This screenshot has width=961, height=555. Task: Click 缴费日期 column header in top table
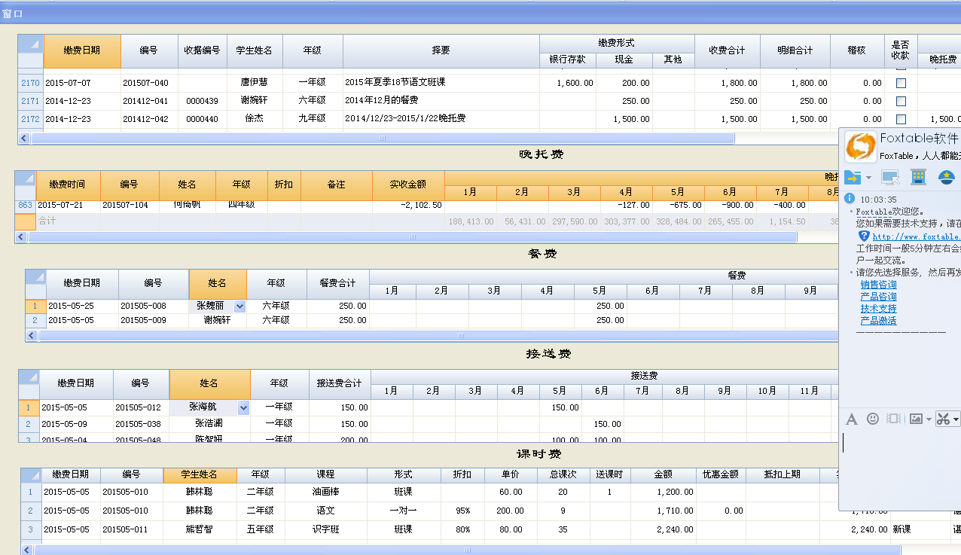coord(82,50)
